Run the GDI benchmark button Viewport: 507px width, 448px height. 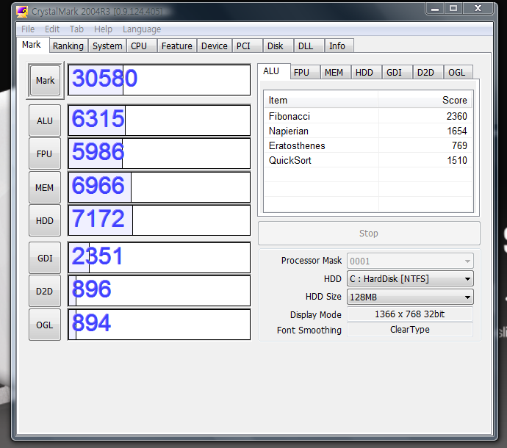[45, 258]
